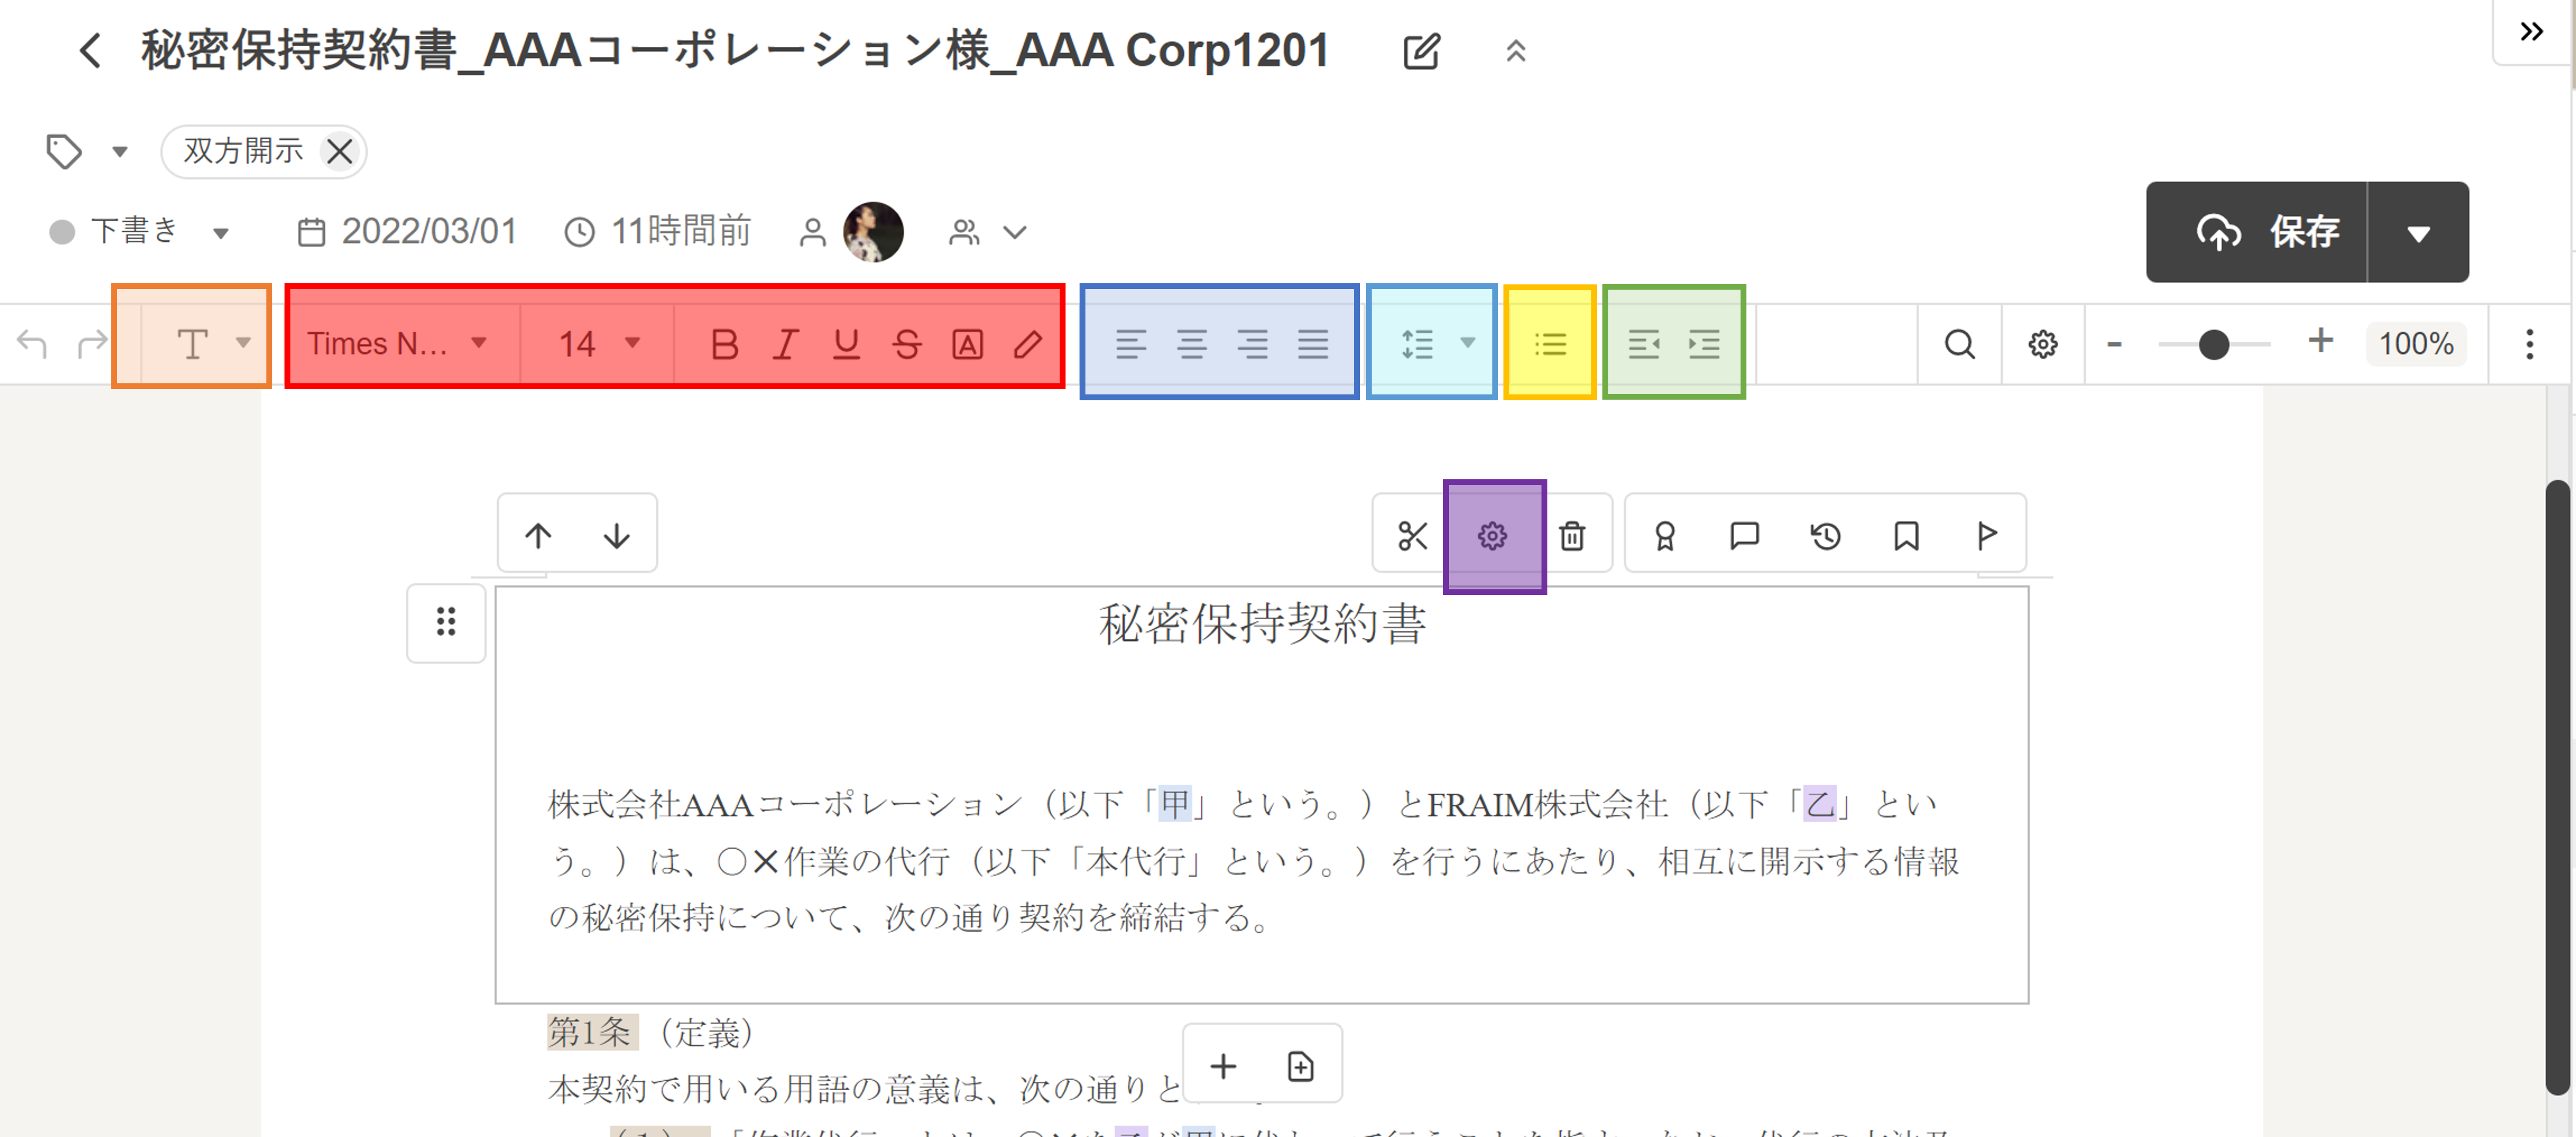Click the edit title pencil icon
Image resolution: width=2576 pixels, height=1137 pixels.
click(x=1421, y=51)
